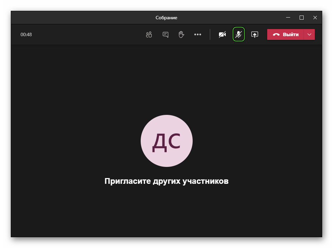This screenshot has width=333, height=248.
Task: Expand the dropdown arrow beside Выйти
Action: [309, 34]
